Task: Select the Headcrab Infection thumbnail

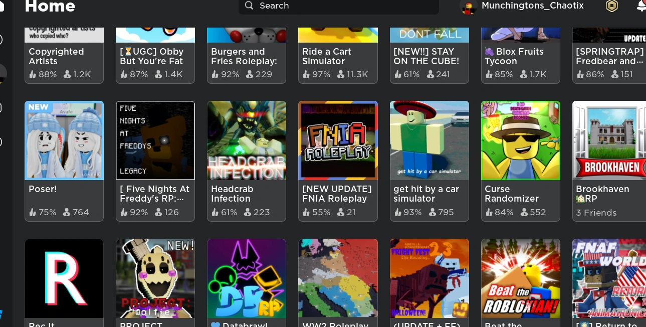Action: 247,140
